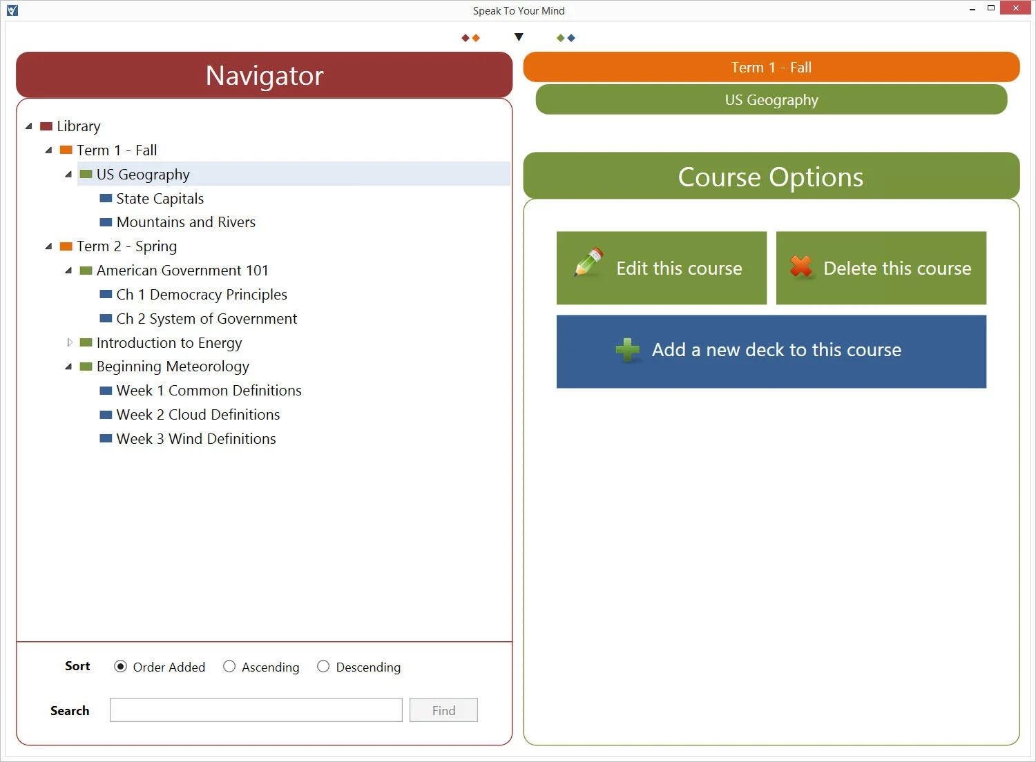Click the blue icon beside Ch 2 System of Government
This screenshot has height=762, width=1036.
pos(106,318)
